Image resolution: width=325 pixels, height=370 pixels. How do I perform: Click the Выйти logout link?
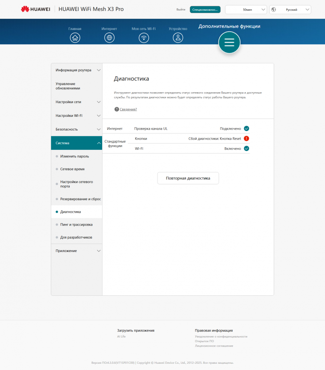(181, 10)
